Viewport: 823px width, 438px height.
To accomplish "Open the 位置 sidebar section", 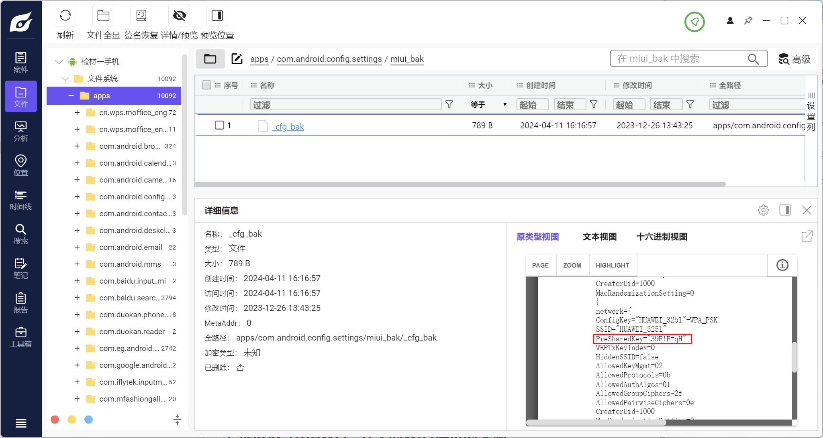I will click(21, 165).
